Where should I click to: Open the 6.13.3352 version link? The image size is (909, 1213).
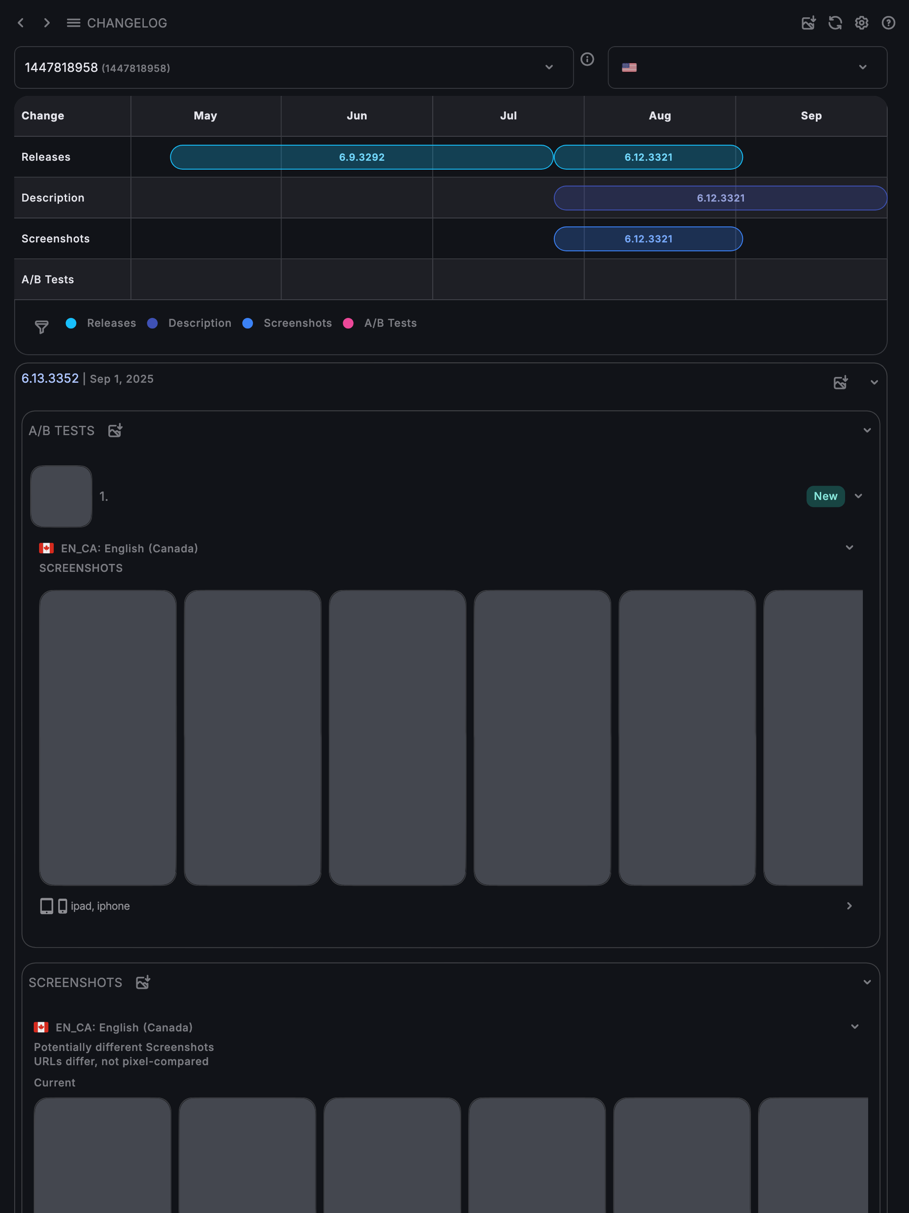point(50,378)
